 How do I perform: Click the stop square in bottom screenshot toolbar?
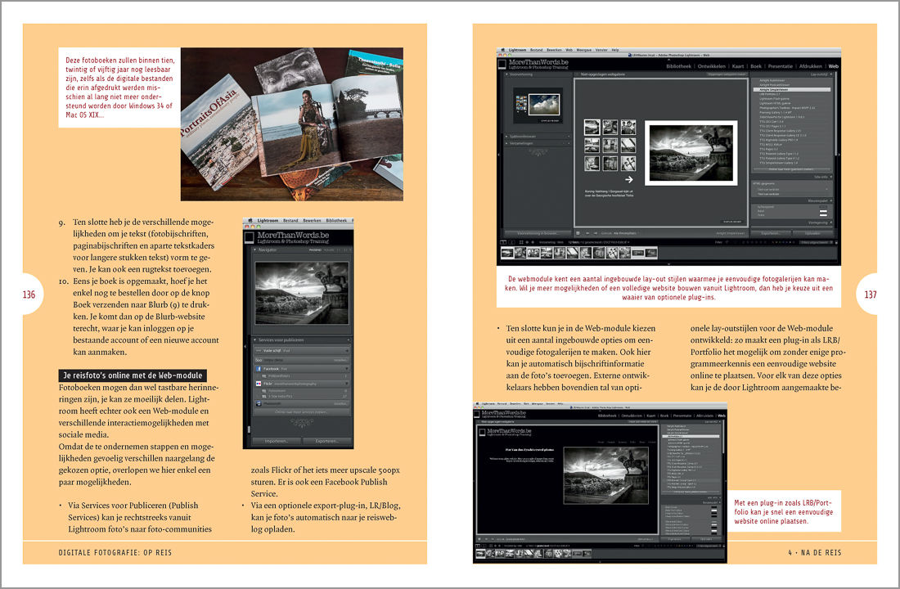coord(479,539)
